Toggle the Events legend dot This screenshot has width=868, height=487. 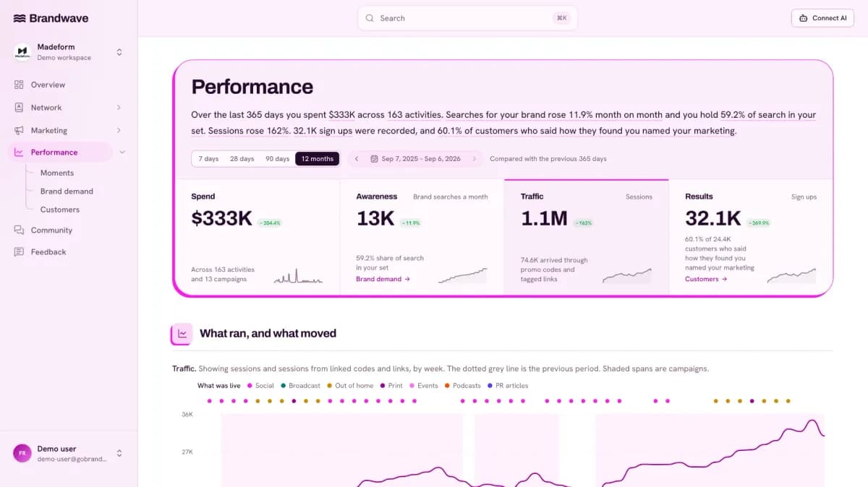click(412, 386)
